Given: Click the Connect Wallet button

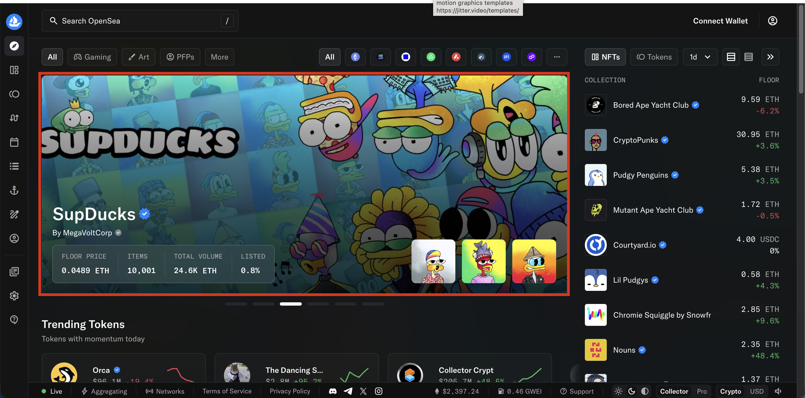Looking at the screenshot, I should 720,21.
